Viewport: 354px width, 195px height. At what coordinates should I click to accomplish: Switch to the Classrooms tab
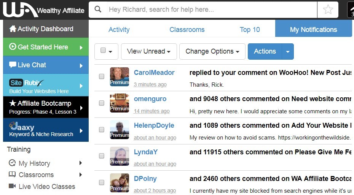[x=187, y=30]
